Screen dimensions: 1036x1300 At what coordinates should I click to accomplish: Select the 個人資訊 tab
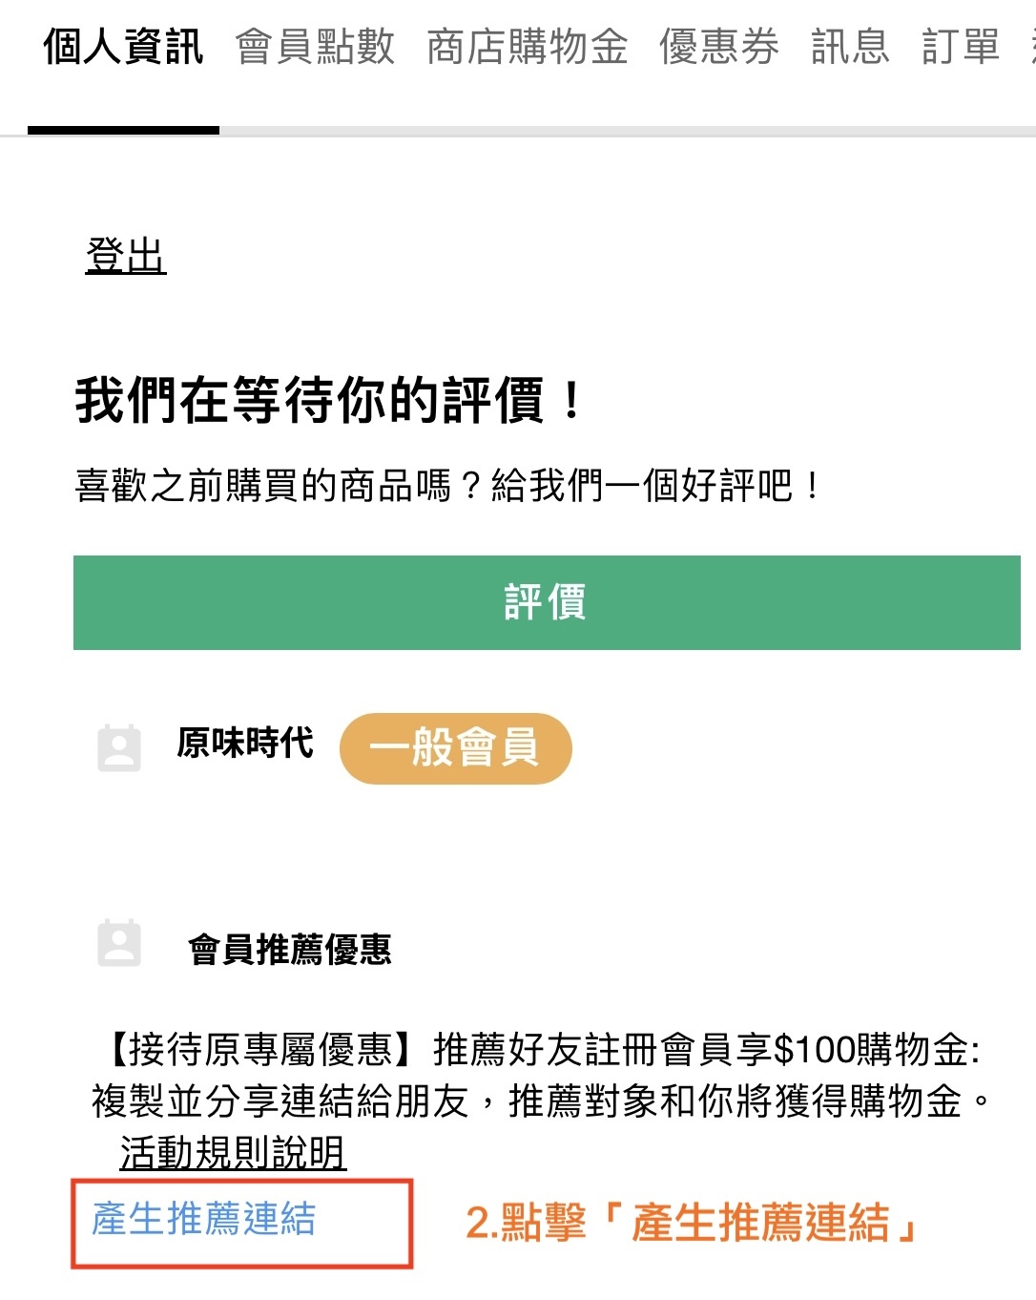pyautogui.click(x=123, y=47)
